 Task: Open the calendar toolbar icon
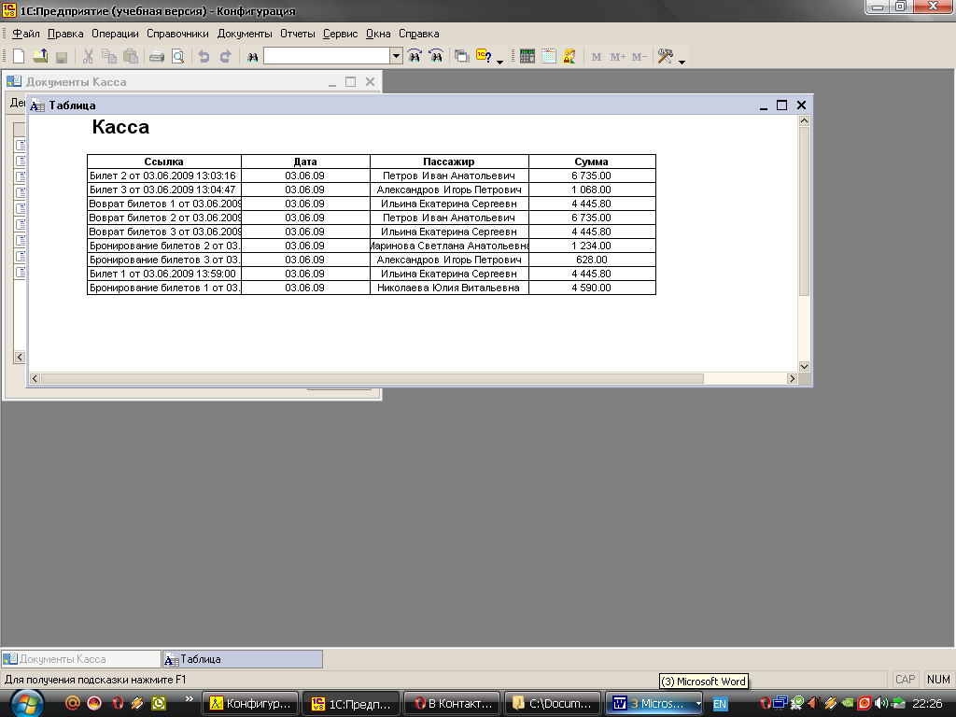click(548, 57)
